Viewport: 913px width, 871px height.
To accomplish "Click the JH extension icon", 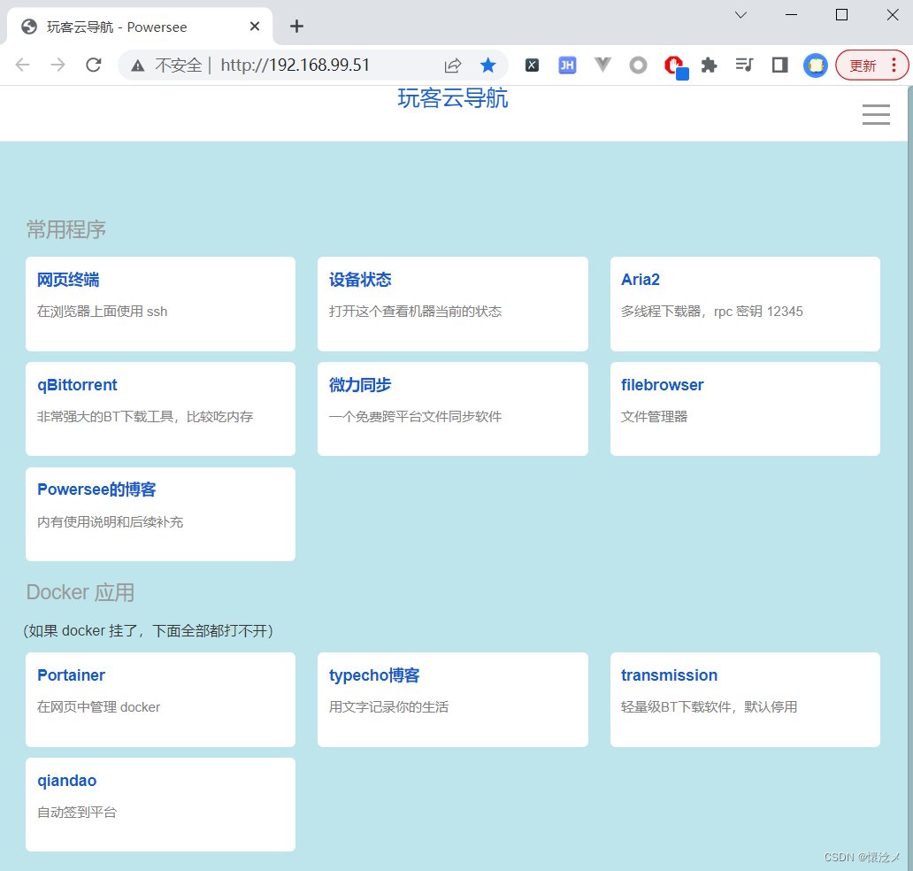I will click(x=567, y=65).
